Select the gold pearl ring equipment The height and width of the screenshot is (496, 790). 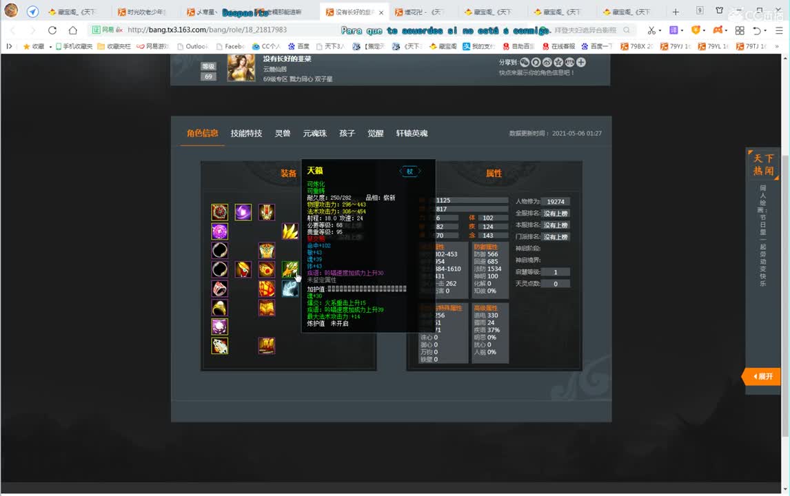pos(220,308)
